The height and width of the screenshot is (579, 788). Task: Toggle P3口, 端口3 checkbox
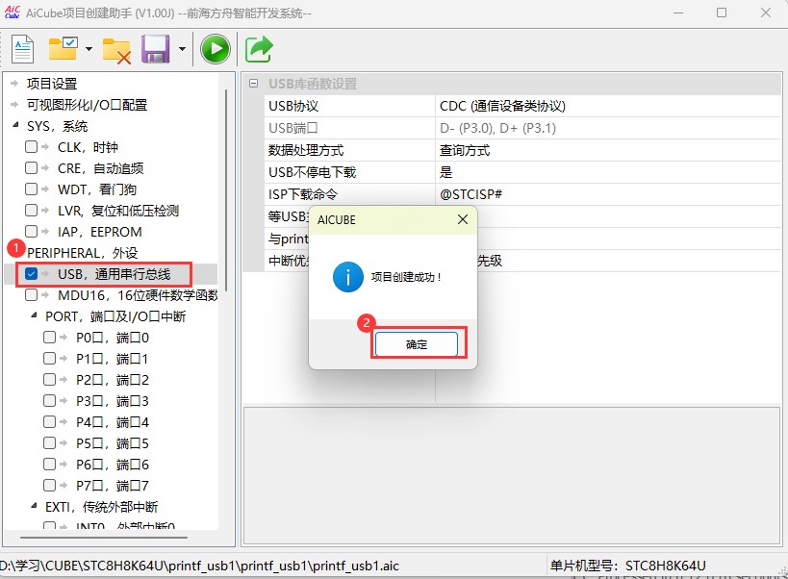(x=49, y=400)
